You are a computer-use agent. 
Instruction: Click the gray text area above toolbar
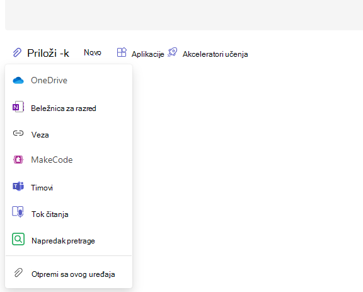tap(184, 15)
